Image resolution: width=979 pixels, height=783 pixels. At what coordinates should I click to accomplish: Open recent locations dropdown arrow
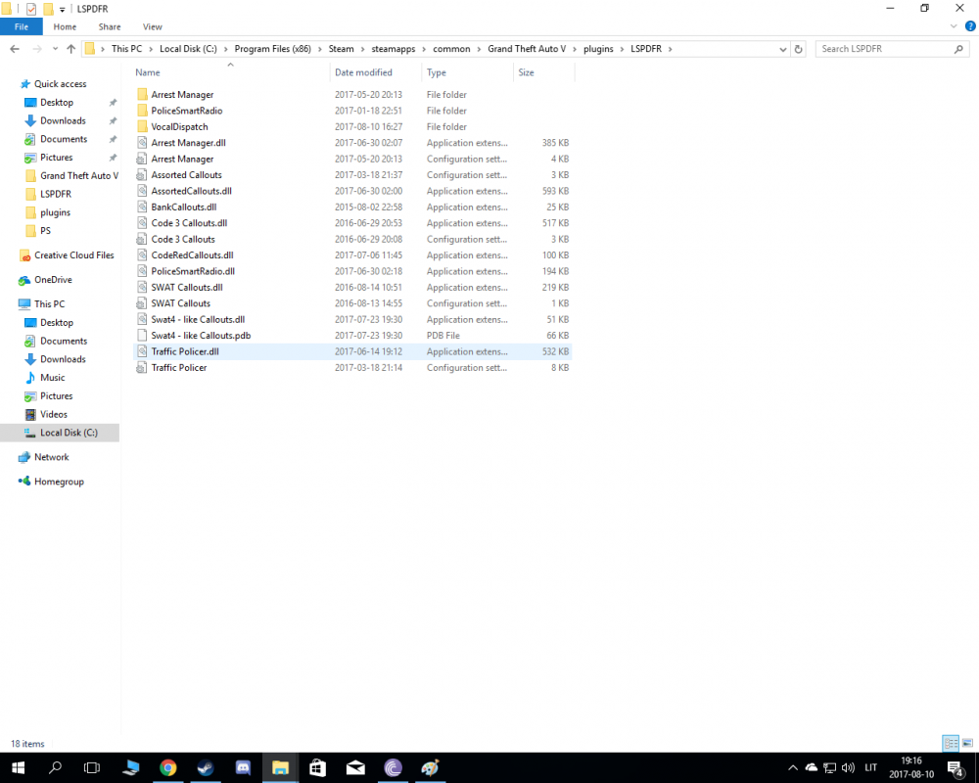click(x=55, y=49)
